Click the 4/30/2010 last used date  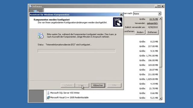point(153,27)
